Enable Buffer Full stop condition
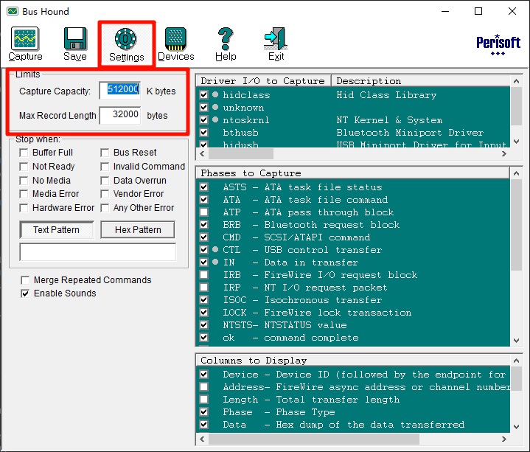530x452 pixels. (24, 153)
